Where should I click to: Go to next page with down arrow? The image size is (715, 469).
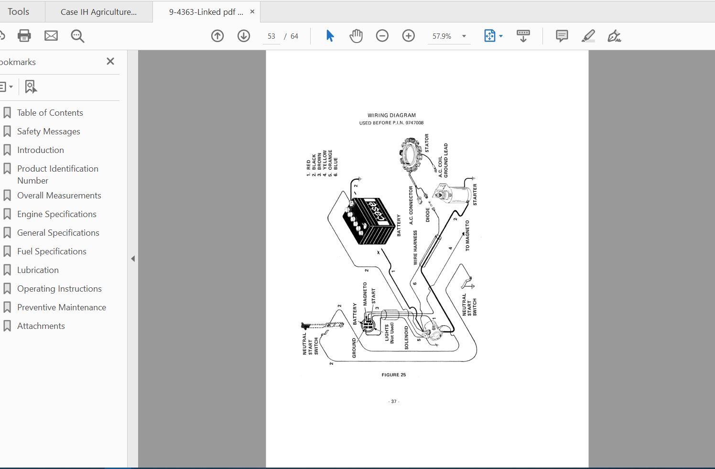coord(244,36)
